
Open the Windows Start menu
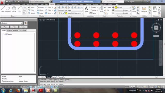(x=3, y=91)
